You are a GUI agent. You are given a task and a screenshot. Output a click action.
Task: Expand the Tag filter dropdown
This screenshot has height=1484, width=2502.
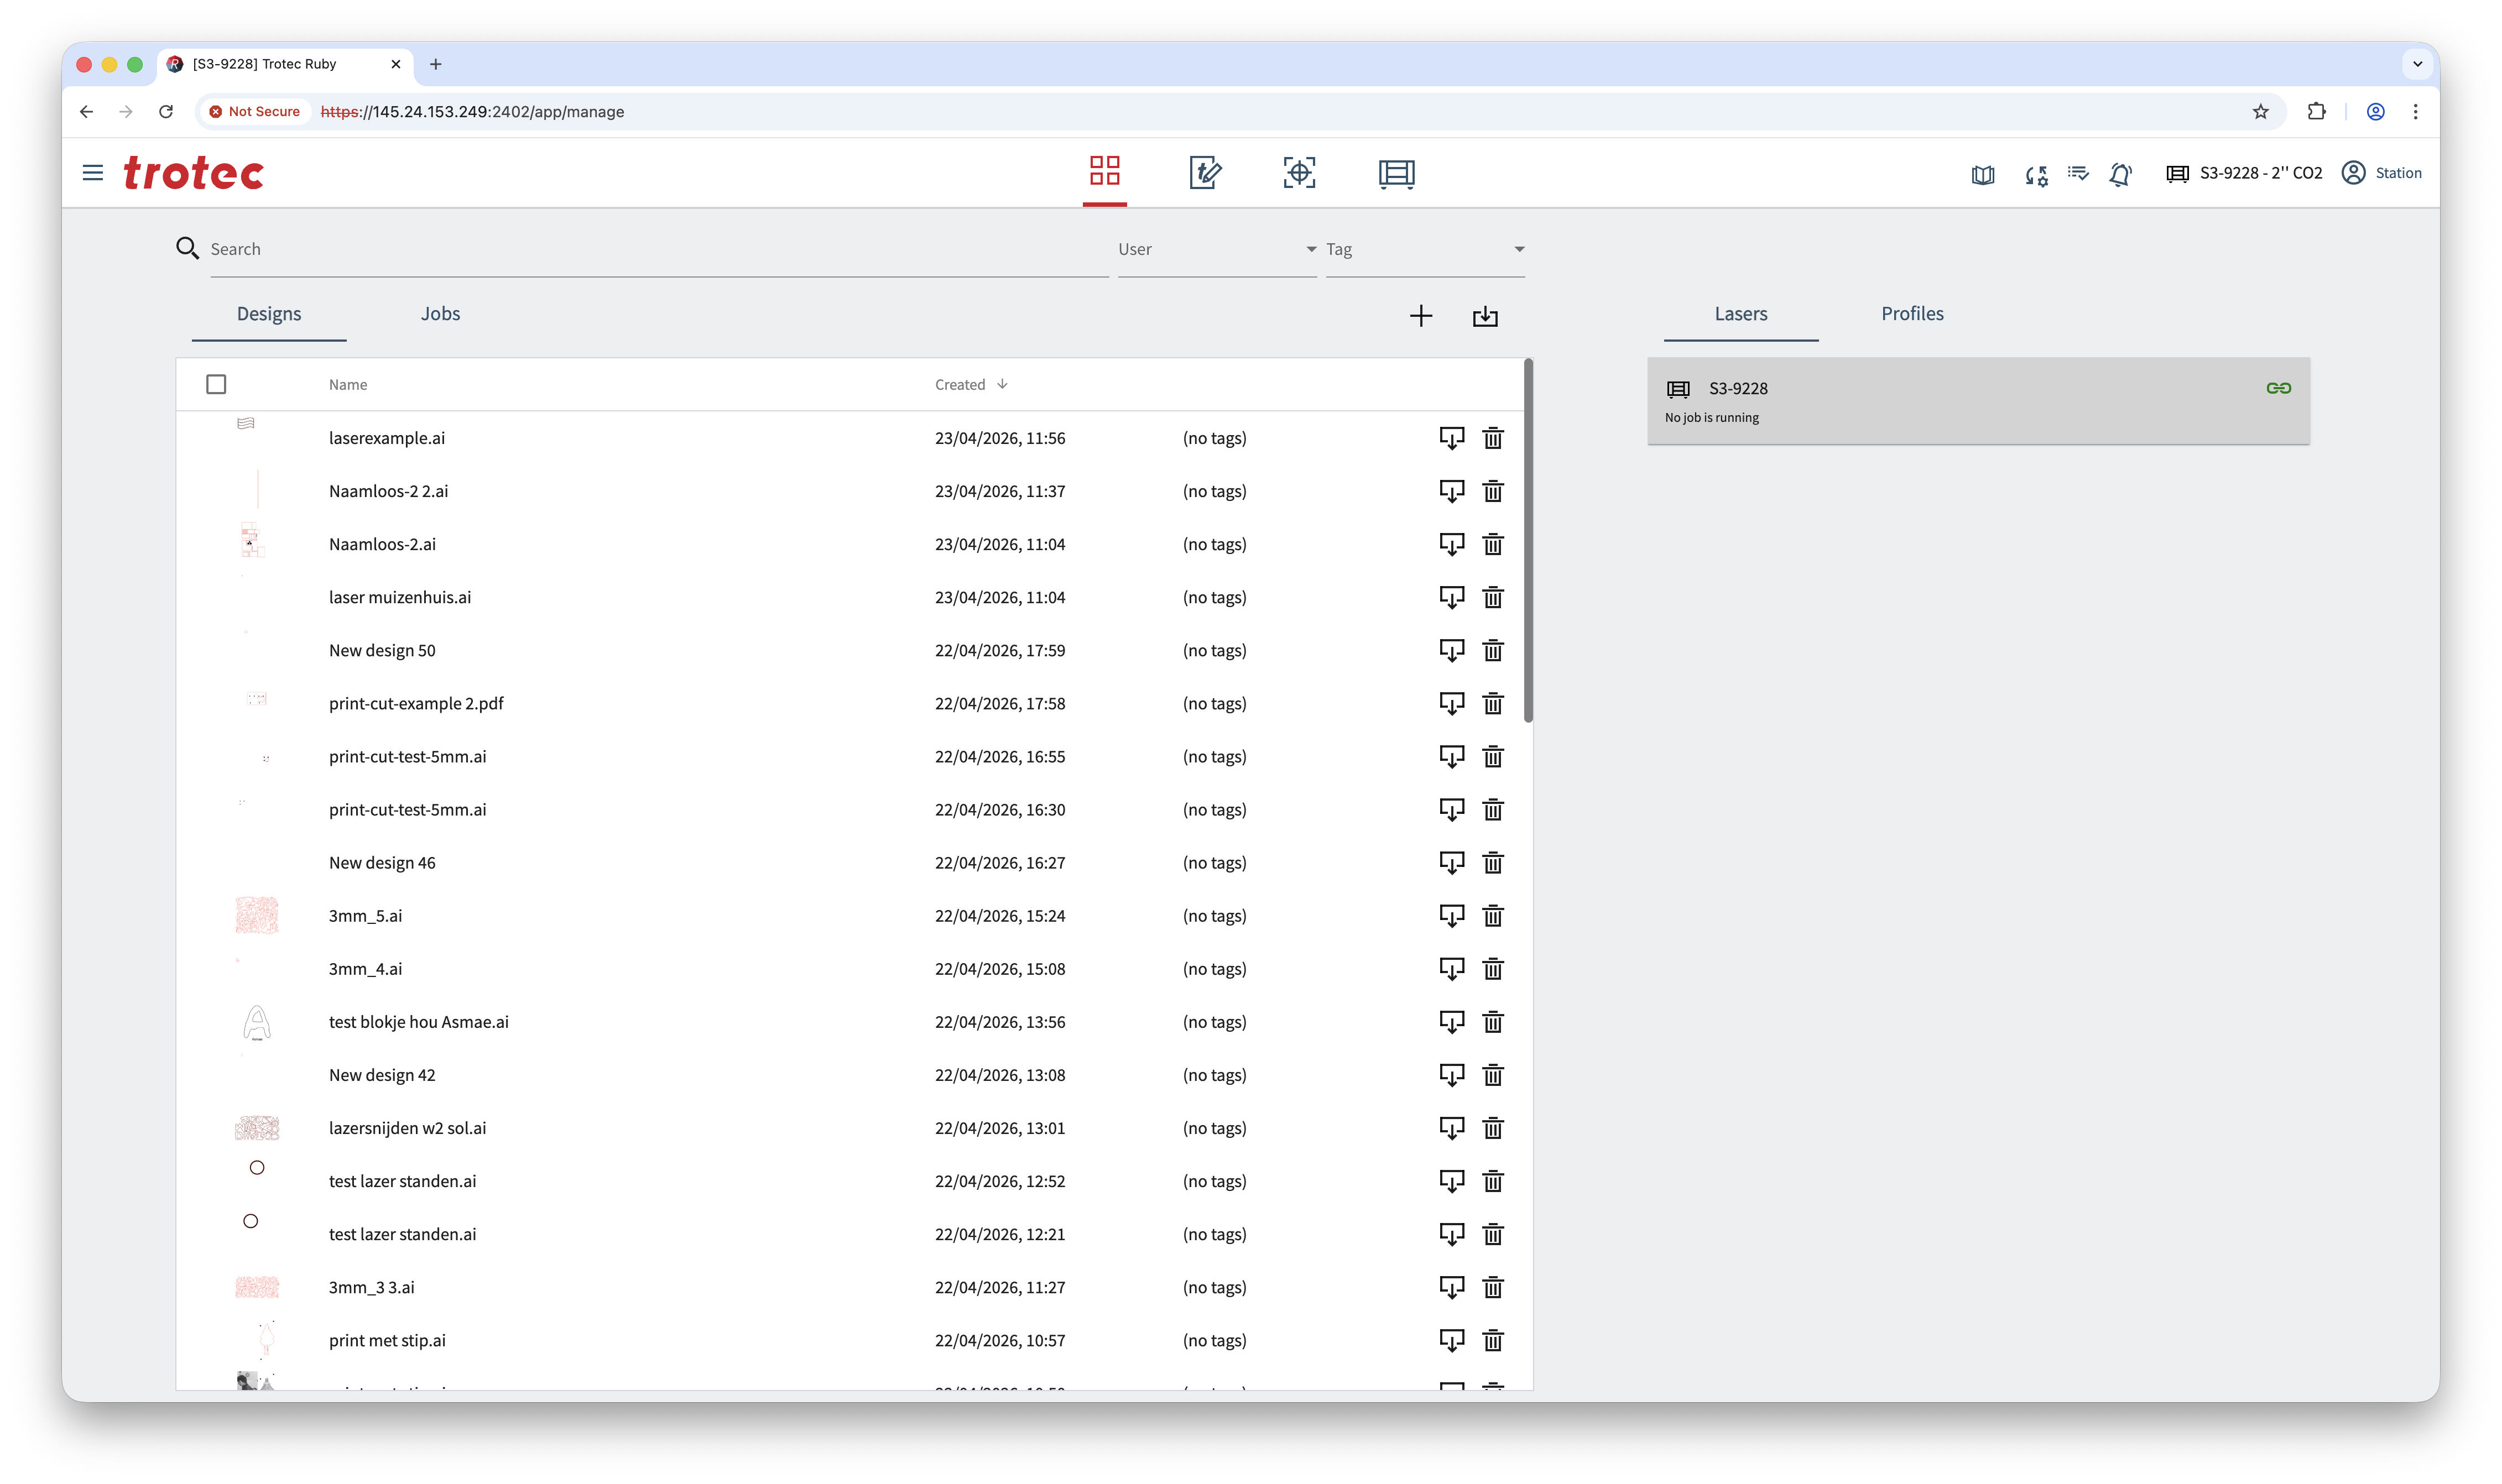(1424, 249)
